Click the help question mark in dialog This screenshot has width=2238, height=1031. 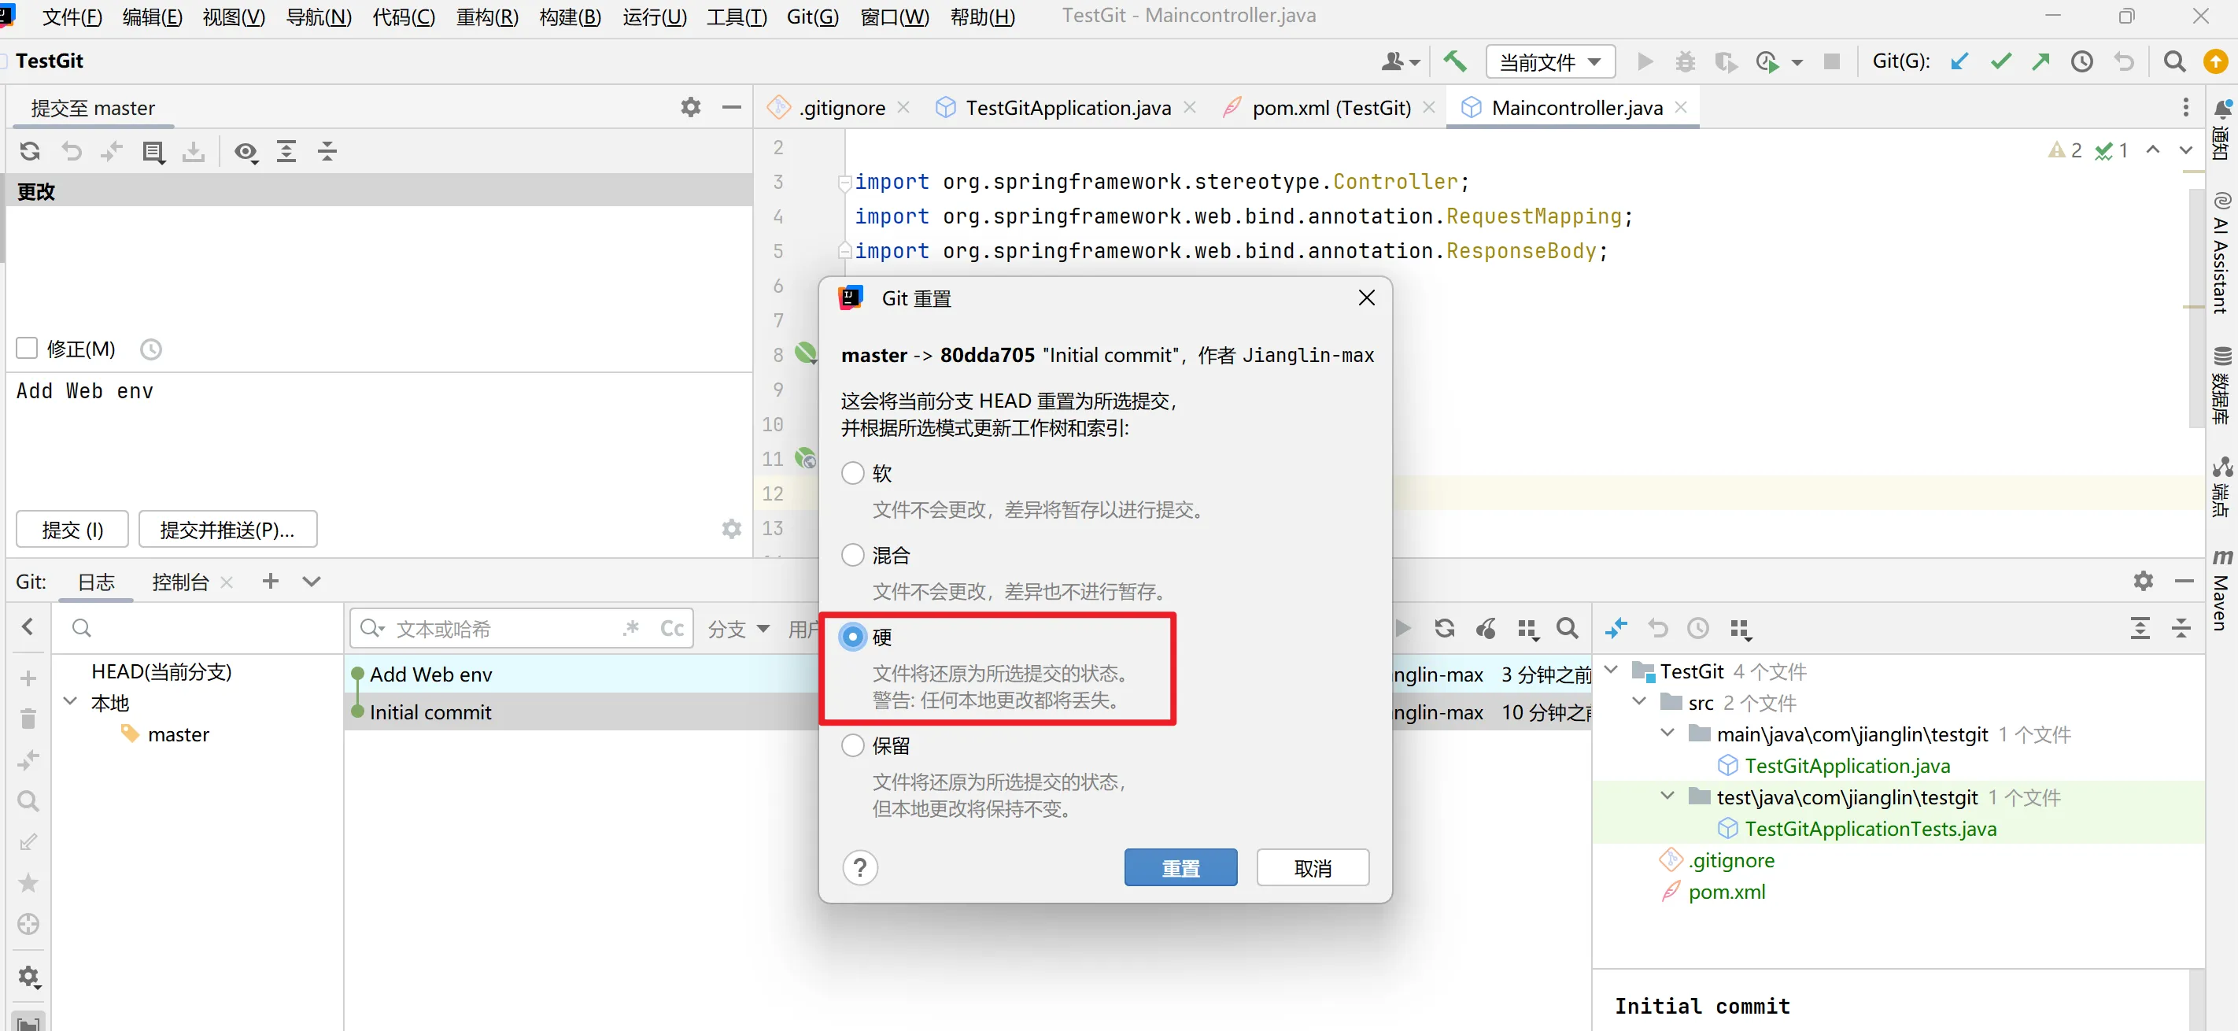(x=859, y=867)
